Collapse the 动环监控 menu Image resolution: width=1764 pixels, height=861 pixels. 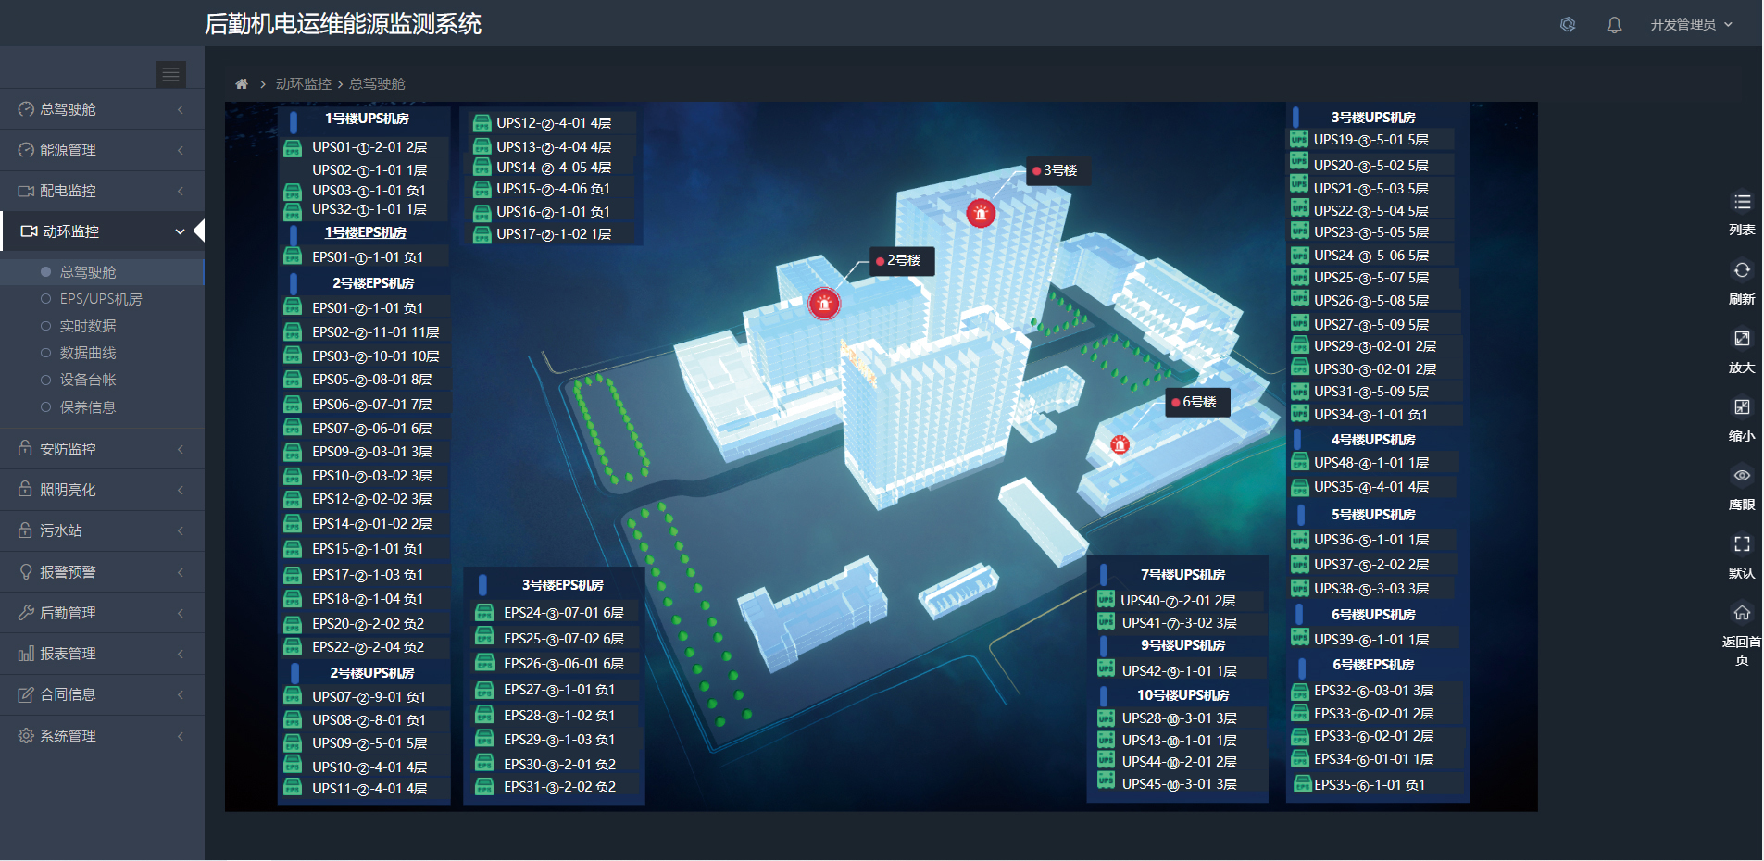point(102,231)
